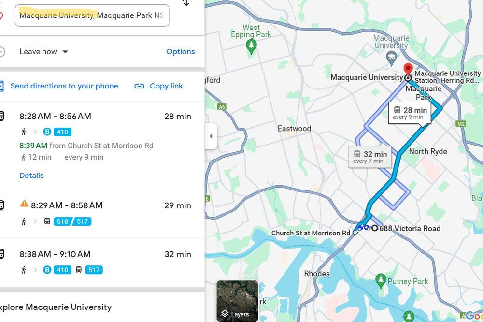Select the 8:38 AM - 9:10 AM route
The width and height of the screenshot is (483, 322).
(x=102, y=263)
